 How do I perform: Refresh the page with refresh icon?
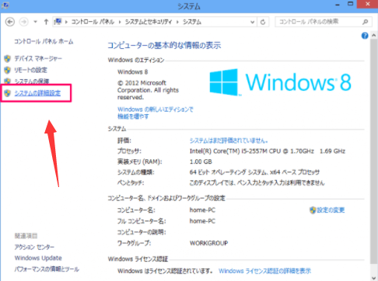pos(263,22)
